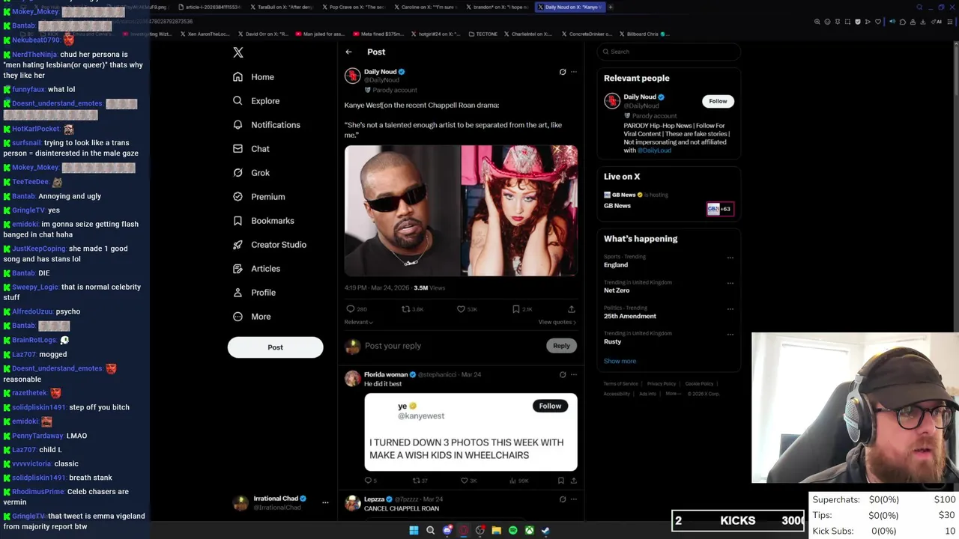The height and width of the screenshot is (539, 959).
Task: Repost the Daily Noud post (3.8K)
Action: 413,308
